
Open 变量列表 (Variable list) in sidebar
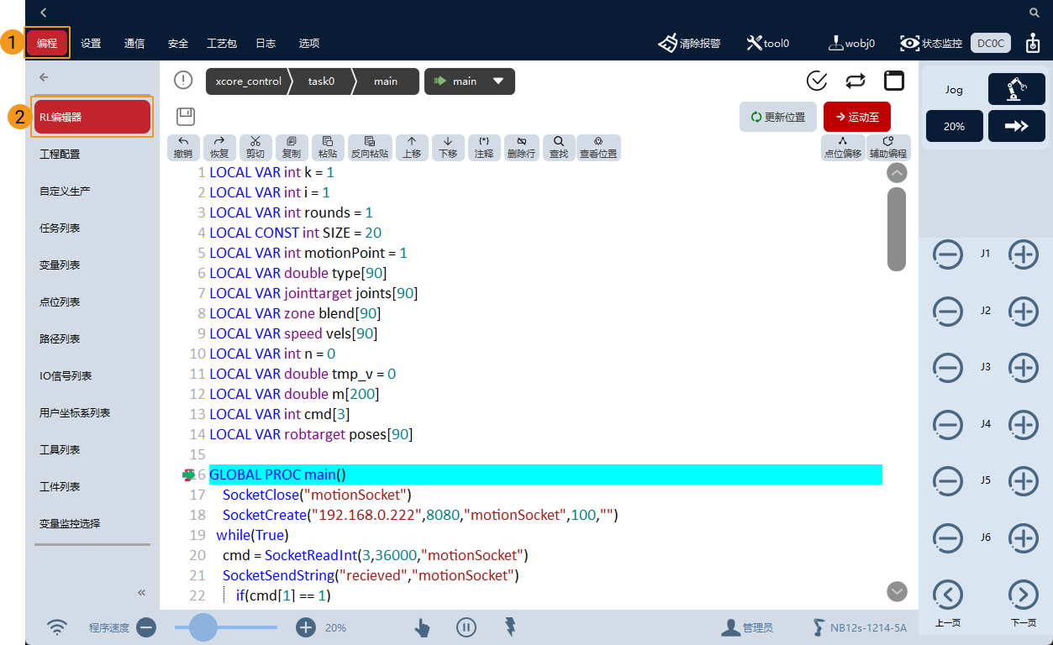pos(92,265)
